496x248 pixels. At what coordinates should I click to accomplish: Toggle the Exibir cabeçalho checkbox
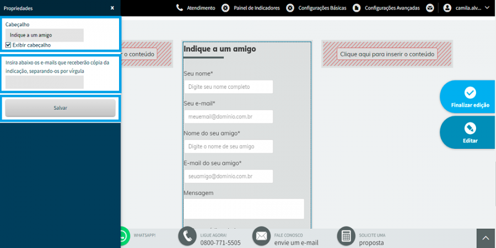pyautogui.click(x=8, y=45)
